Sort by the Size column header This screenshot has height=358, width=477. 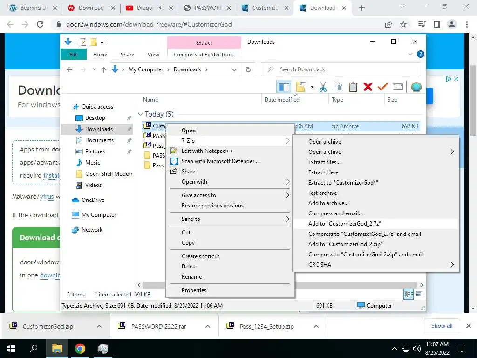392,100
